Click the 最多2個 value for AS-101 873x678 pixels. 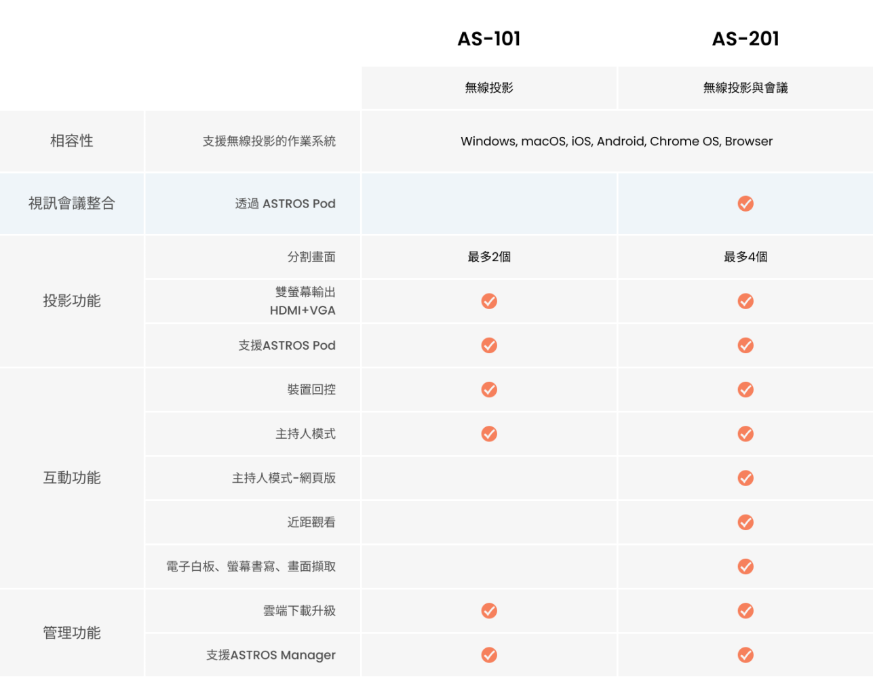point(489,257)
